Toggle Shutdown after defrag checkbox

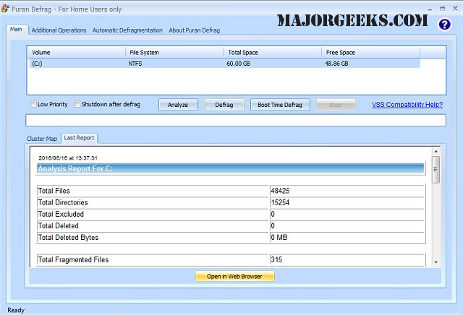pyautogui.click(x=77, y=104)
